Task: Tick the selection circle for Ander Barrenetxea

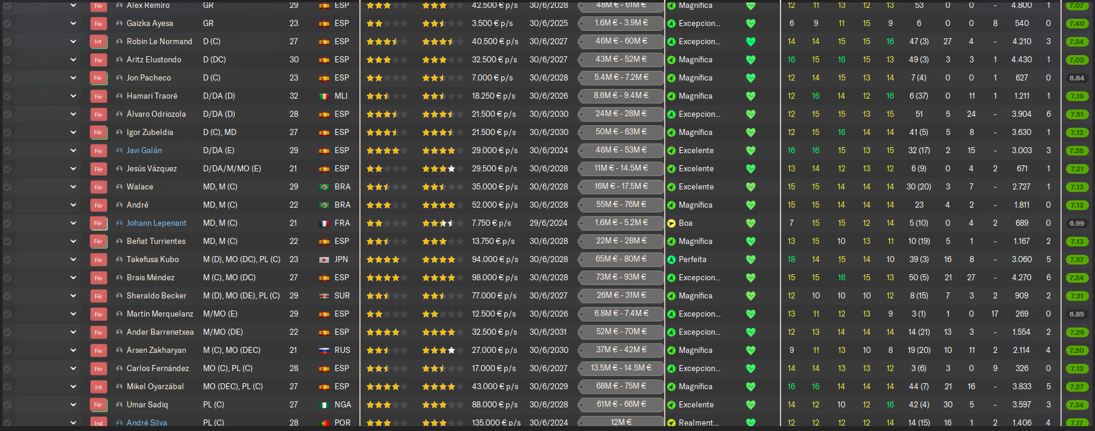Action: tap(7, 332)
